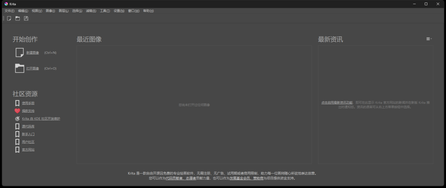Click 点击启用最新资讯功能 link
The image size is (446, 188).
click(337, 103)
